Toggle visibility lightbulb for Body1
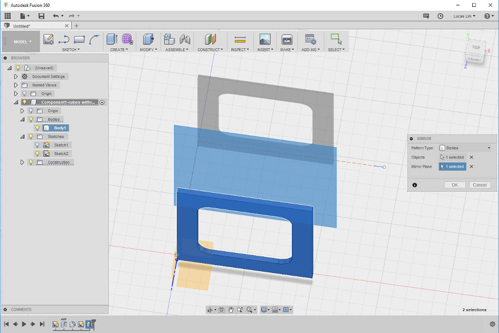 click(x=37, y=128)
